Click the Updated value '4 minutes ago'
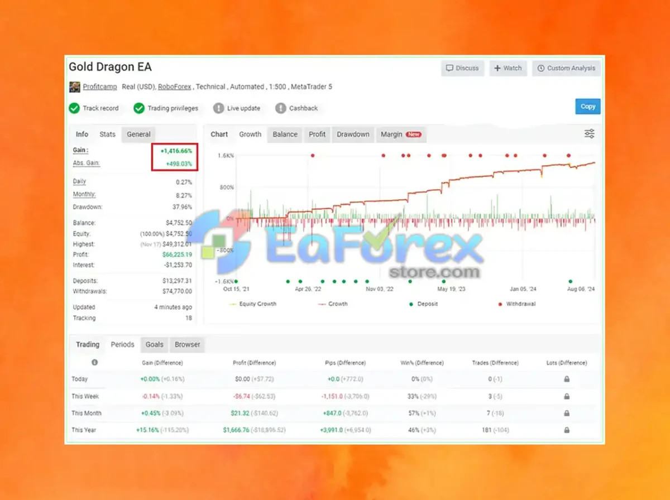The image size is (670, 500). (173, 307)
